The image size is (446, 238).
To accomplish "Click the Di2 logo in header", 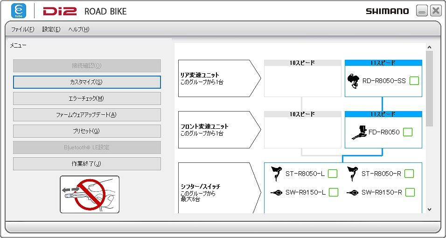I will (60, 11).
